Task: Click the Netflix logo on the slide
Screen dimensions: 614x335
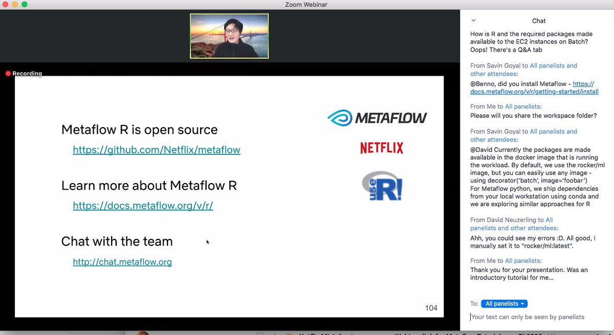Action: click(x=382, y=148)
